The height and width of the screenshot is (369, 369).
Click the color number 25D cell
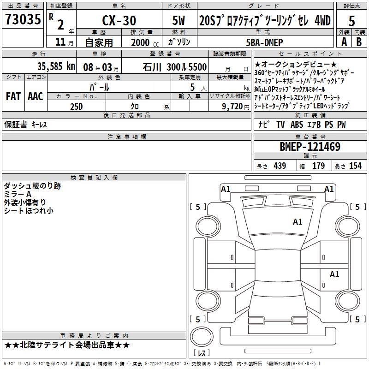[77, 106]
